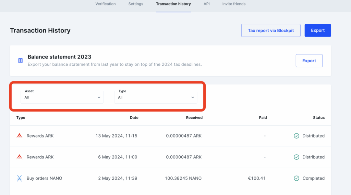351x195 pixels.
Task: Click Distributed checkmark icon for 6 May
Action: tap(296, 157)
